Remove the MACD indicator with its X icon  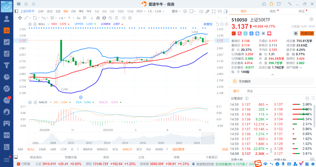coord(35,102)
